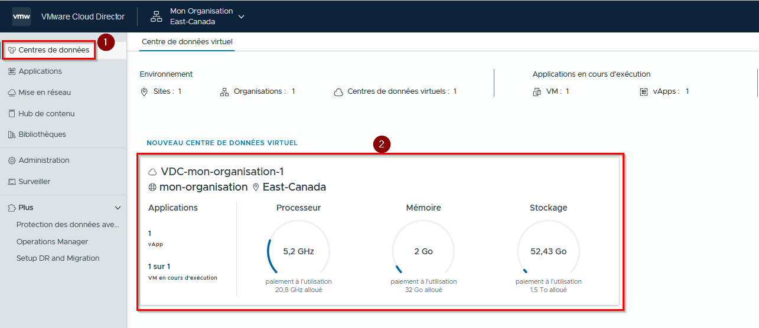Viewport: 759px width, 328px height.
Task: Click the Environnement heading
Action: pos(166,74)
